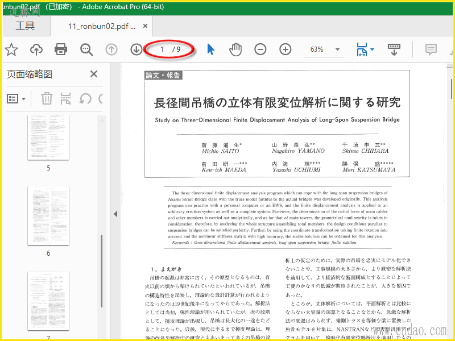This screenshot has height=341, width=455.
Task: Click author name Ken-ich MAEDA
Action: pyautogui.click(x=224, y=170)
